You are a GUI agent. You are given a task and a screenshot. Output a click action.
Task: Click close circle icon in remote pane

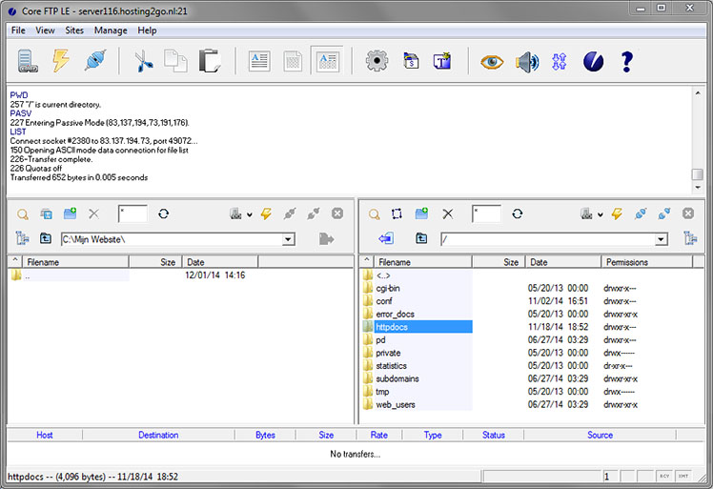688,214
